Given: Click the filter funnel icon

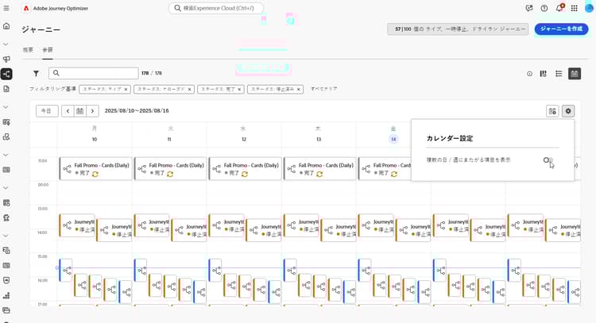Looking at the screenshot, I should pos(36,73).
